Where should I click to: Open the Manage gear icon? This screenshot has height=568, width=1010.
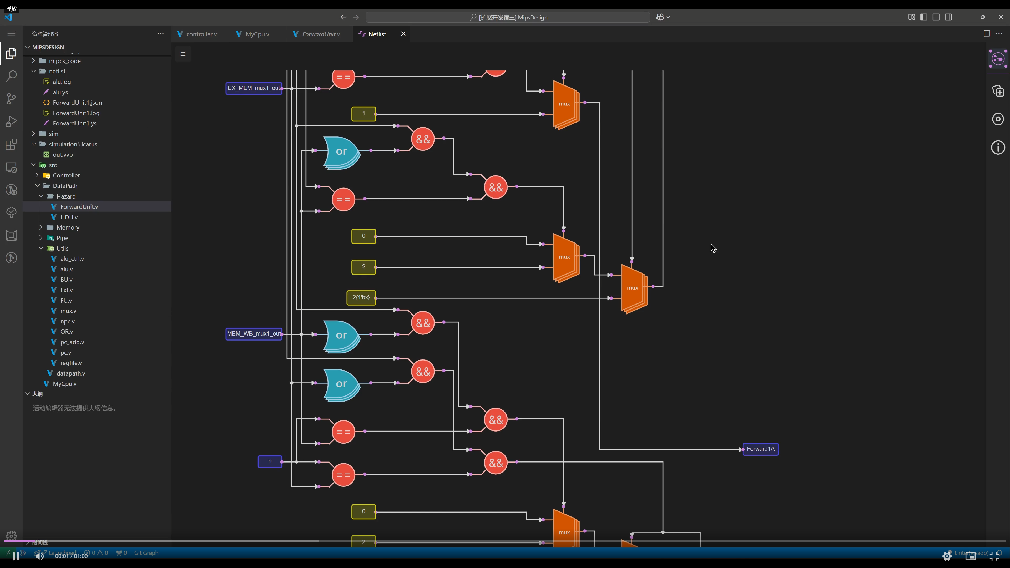11,535
